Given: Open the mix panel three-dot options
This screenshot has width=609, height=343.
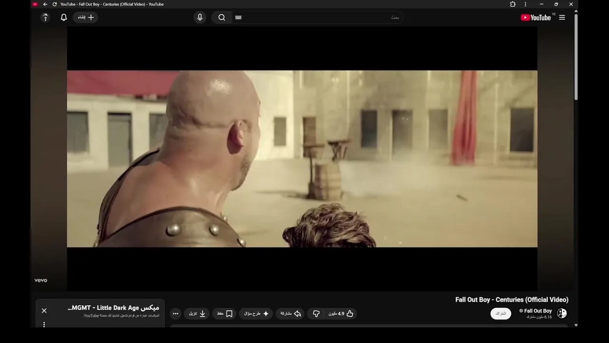Looking at the screenshot, I should click(x=44, y=324).
